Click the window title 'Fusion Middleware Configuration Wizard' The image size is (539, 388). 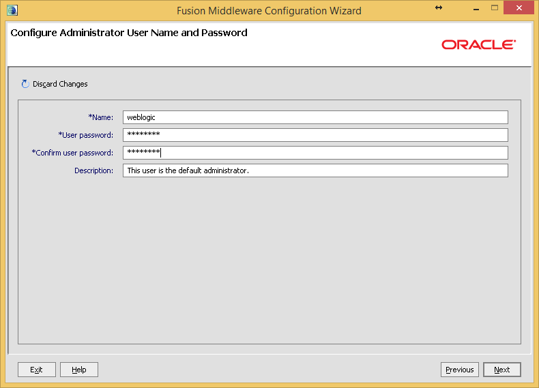[x=269, y=11]
